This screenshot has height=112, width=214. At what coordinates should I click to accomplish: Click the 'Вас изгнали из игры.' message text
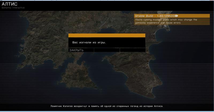[89, 42]
